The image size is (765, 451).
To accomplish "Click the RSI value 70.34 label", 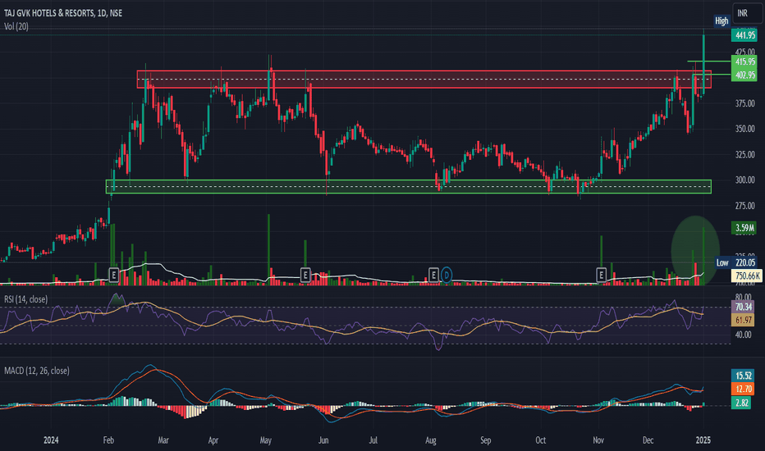I will click(743, 307).
